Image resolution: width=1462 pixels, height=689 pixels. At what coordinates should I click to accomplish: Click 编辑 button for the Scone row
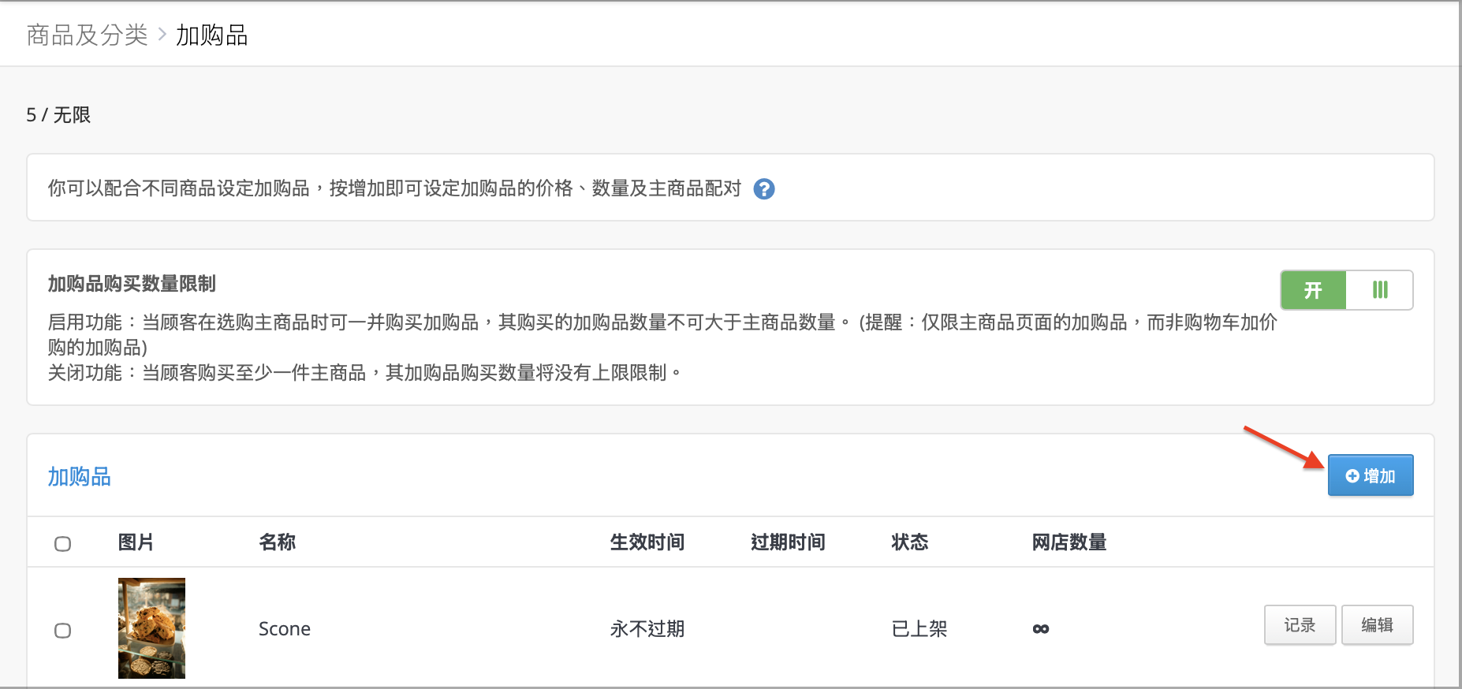click(x=1378, y=625)
